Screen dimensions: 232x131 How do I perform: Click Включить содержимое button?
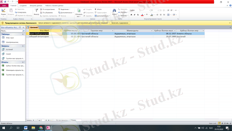coord(120,23)
